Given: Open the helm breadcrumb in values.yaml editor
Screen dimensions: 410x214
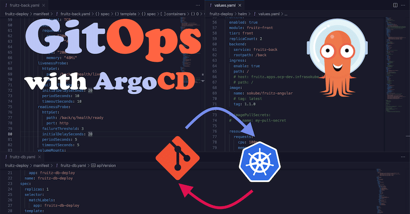Looking at the screenshot, I should point(242,14).
